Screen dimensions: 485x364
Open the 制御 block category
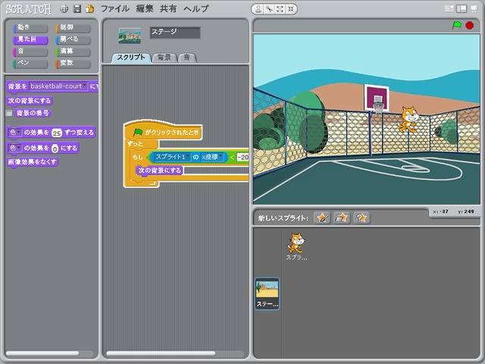(x=73, y=27)
